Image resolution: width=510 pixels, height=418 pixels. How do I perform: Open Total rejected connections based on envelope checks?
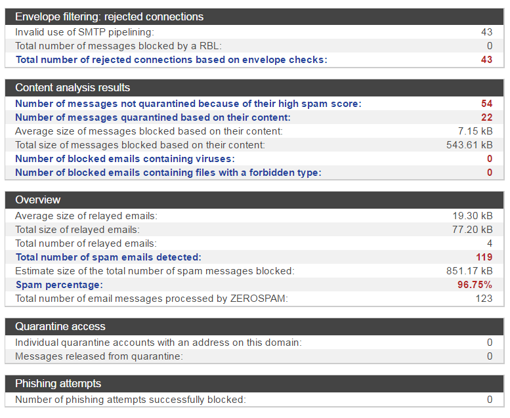tap(171, 60)
